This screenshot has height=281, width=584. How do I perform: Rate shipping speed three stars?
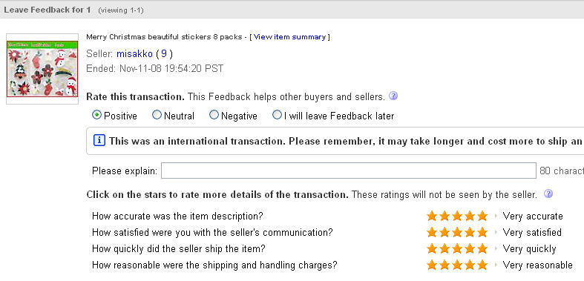[x=457, y=248]
